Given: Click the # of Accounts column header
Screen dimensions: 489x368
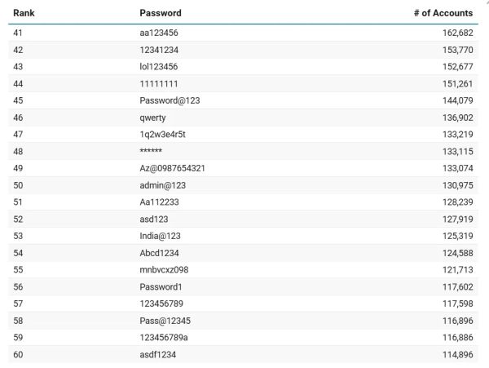Looking at the screenshot, I should 443,13.
